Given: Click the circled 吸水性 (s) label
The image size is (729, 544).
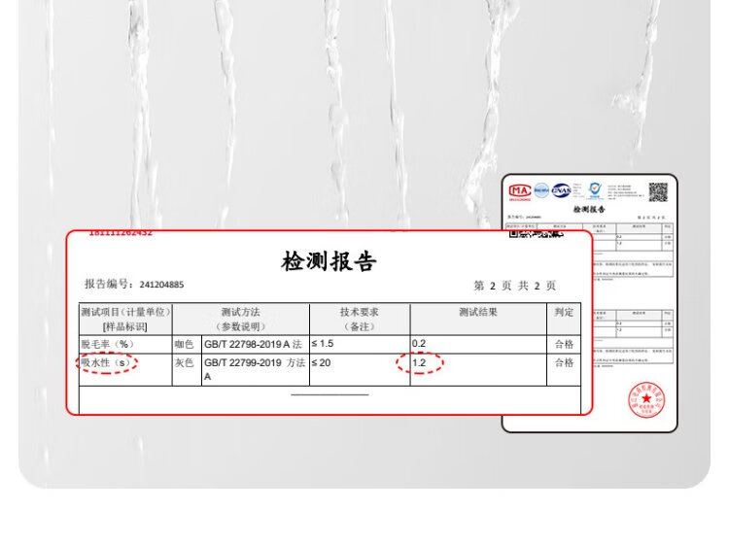Looking at the screenshot, I should 108,363.
